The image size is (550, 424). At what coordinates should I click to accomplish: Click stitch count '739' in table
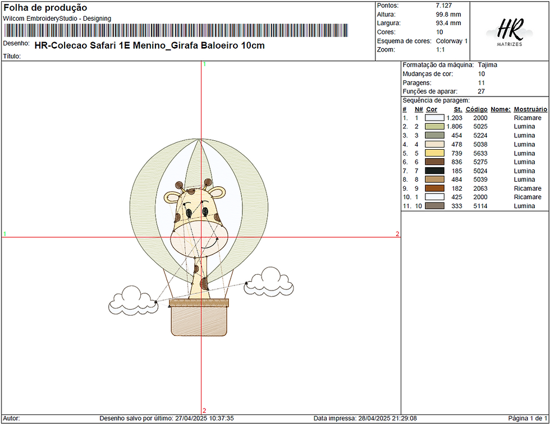coord(457,154)
